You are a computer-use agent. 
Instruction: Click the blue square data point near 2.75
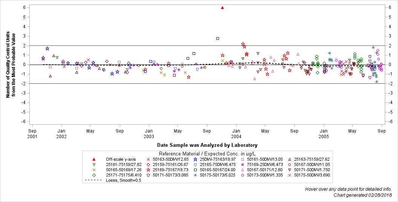pyautogui.click(x=217, y=38)
